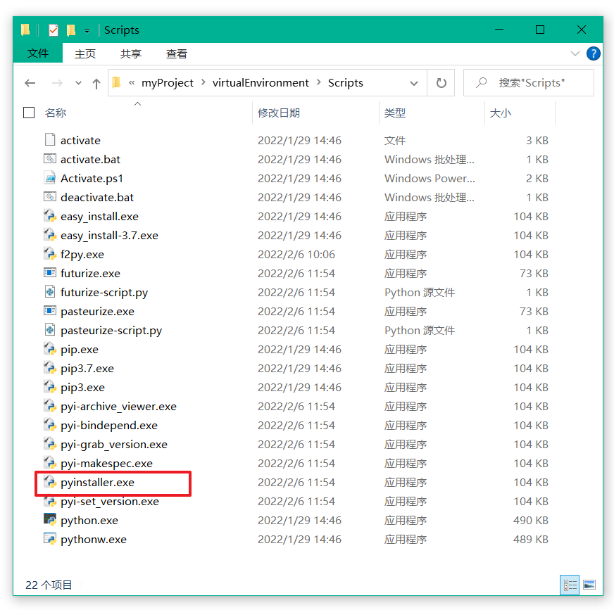614x610 pixels.
Task: Open address bar history dropdown
Action: click(413, 83)
